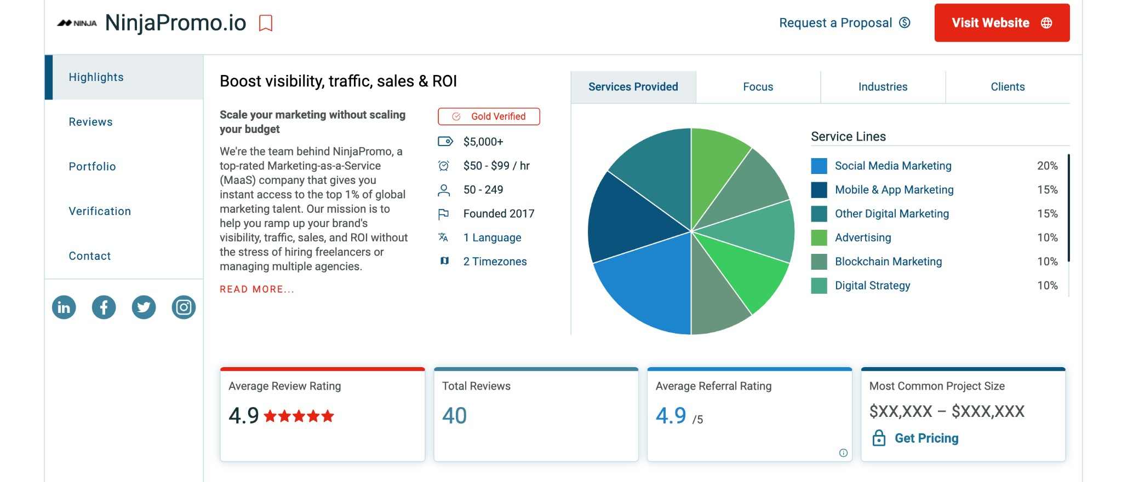Go to Verification in the side navigation
Viewport: 1122px width, 482px height.
tap(124, 211)
